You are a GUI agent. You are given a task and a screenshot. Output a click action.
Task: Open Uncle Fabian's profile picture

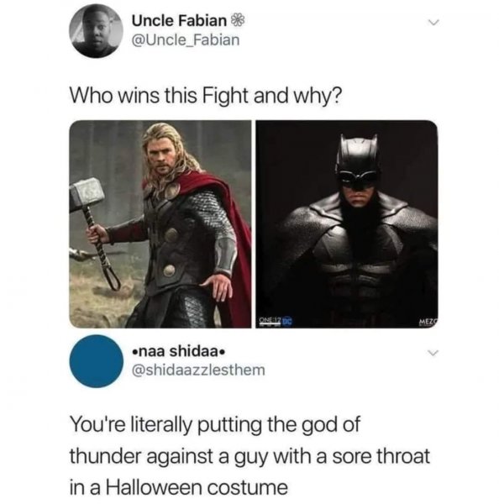(x=96, y=31)
